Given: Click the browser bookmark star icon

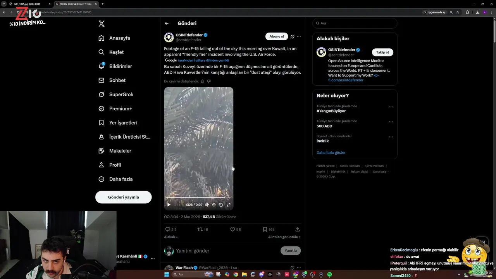Looking at the screenshot, I should click(458, 12).
